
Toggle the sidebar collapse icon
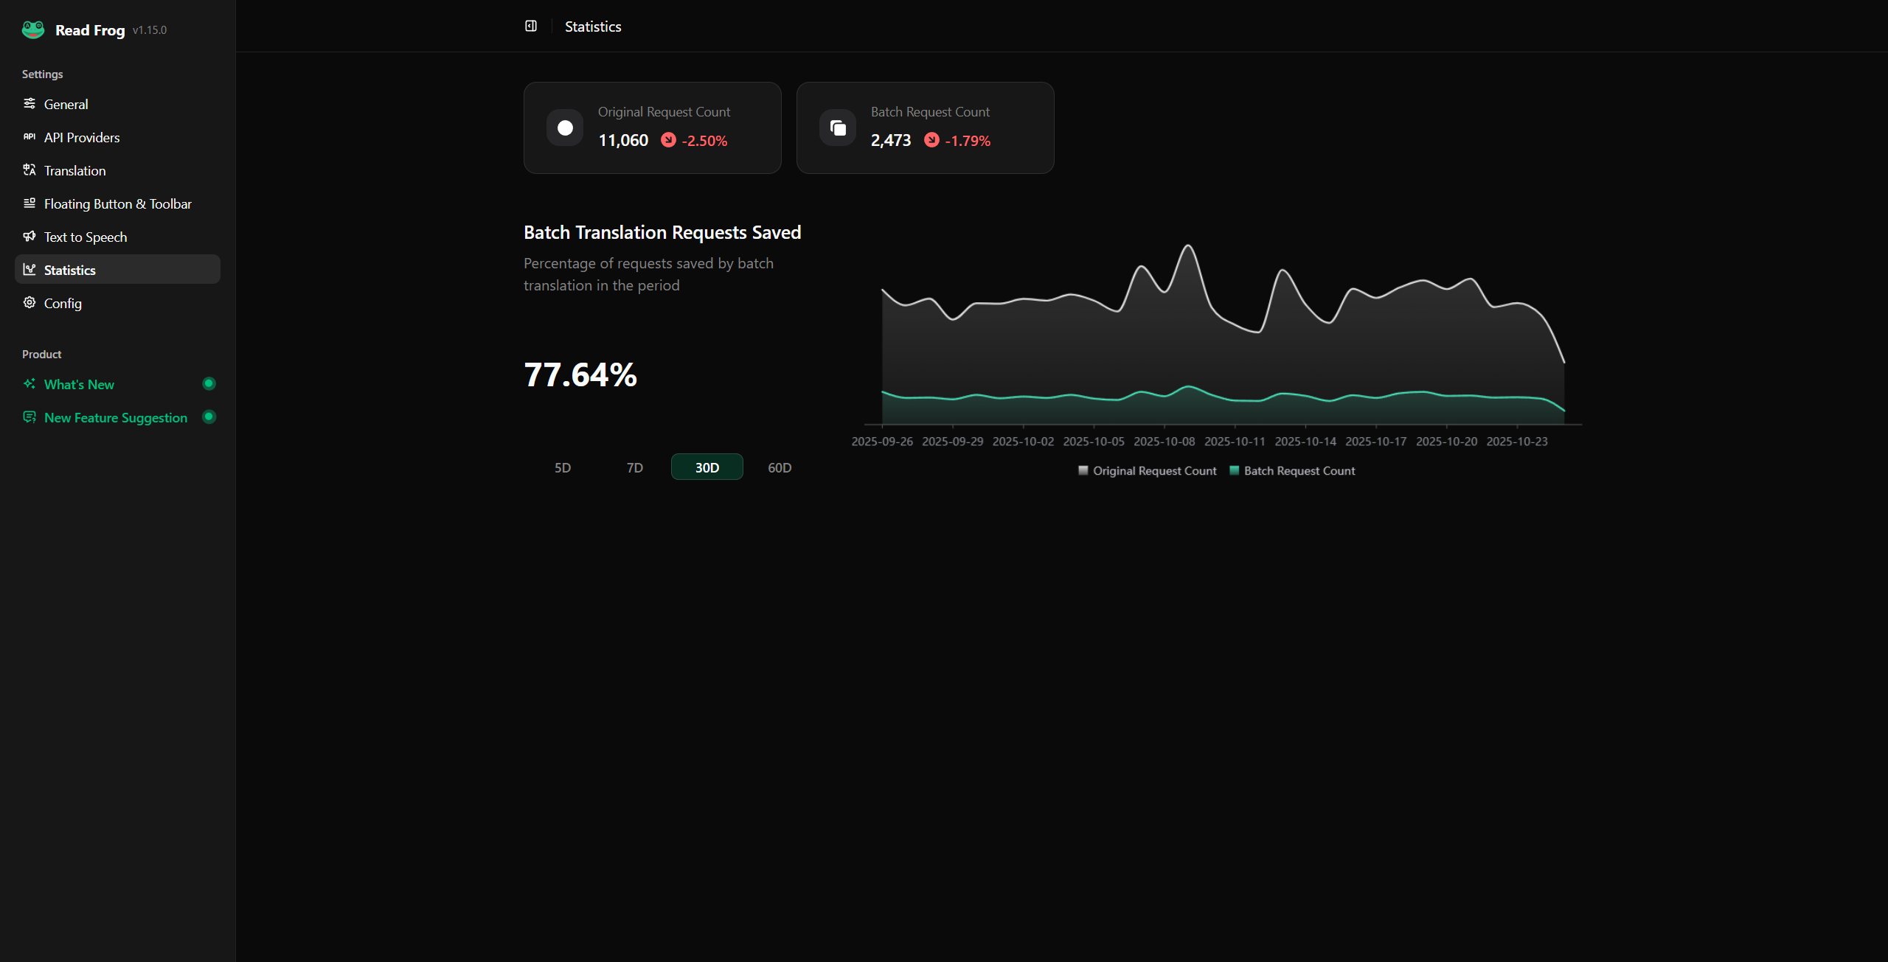pos(530,27)
